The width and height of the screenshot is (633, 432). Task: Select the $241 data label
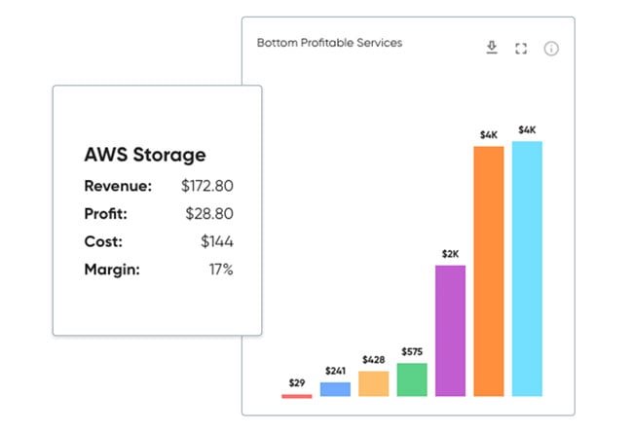[x=335, y=371]
